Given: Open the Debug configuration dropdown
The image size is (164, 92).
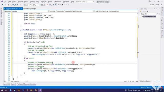Looking at the screenshot, I should tap(26, 5).
